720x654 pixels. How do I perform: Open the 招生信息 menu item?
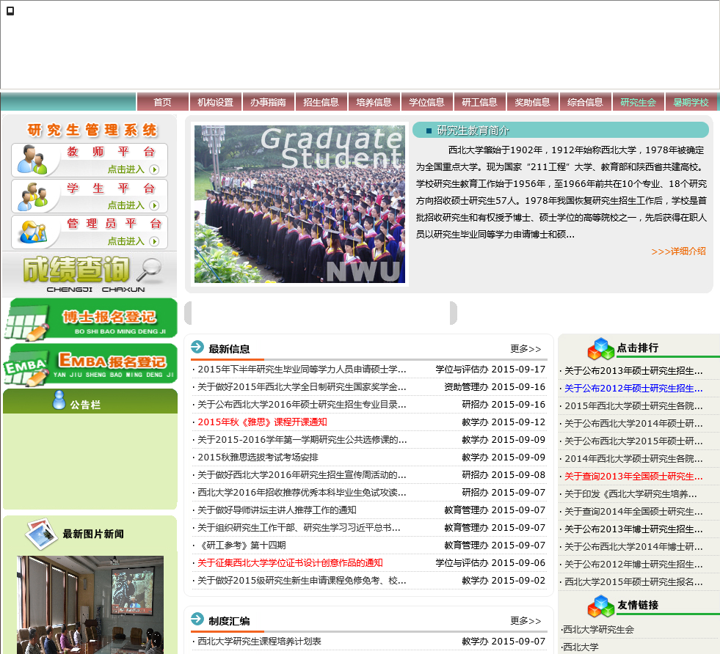[x=321, y=103]
